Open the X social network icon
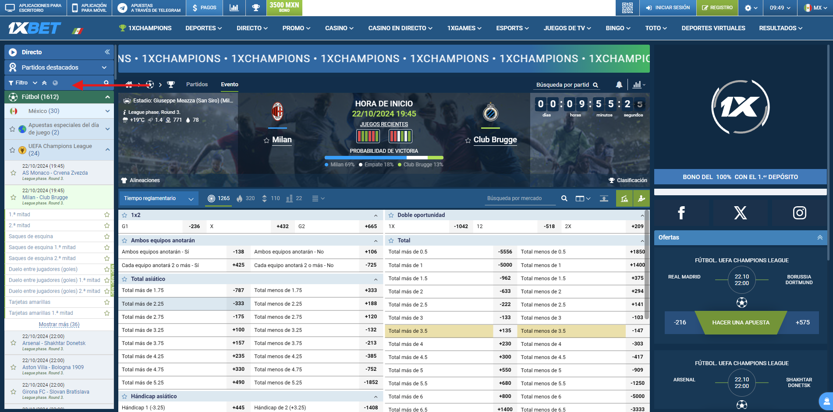The image size is (833, 412). 740,213
